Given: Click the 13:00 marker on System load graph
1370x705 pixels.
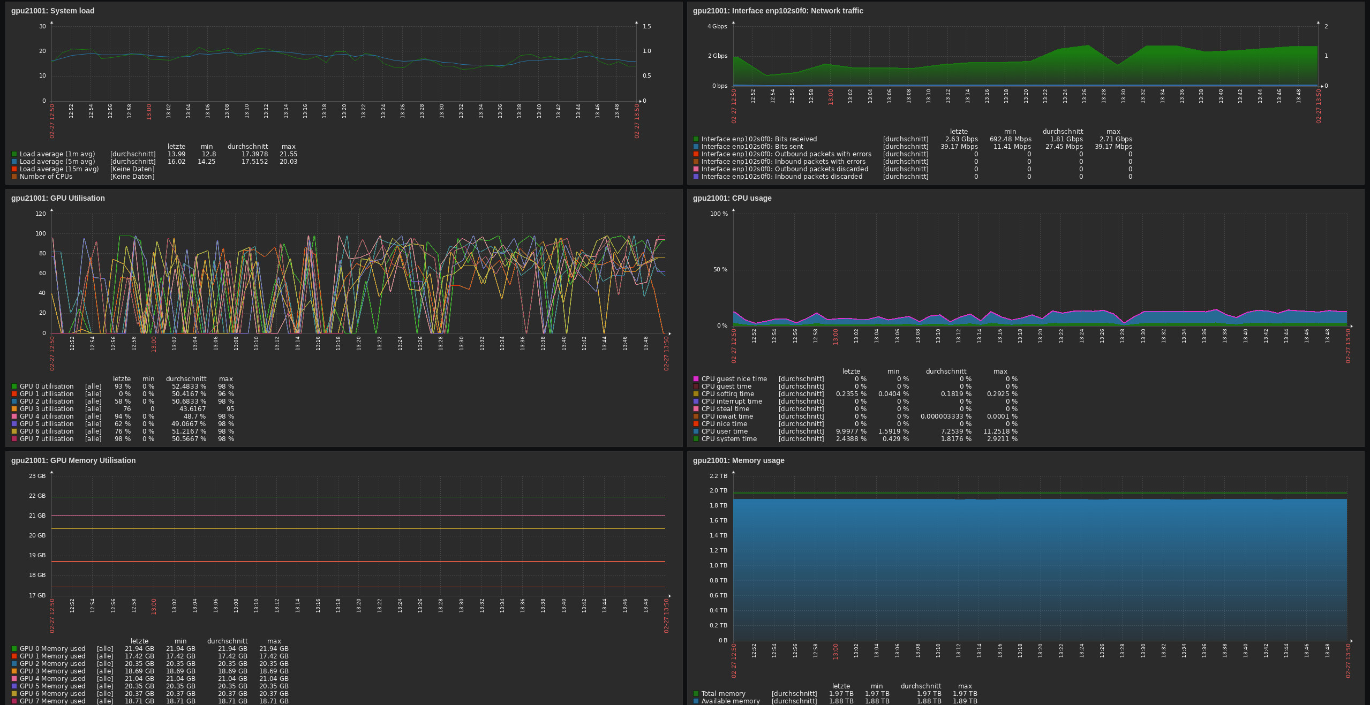Looking at the screenshot, I should pos(149,112).
